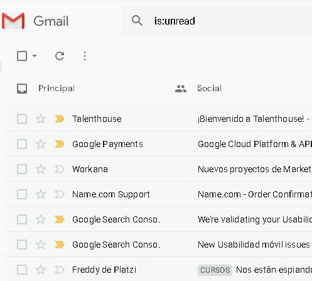
Task: Select the Workana email checkbox
Action: click(x=22, y=169)
